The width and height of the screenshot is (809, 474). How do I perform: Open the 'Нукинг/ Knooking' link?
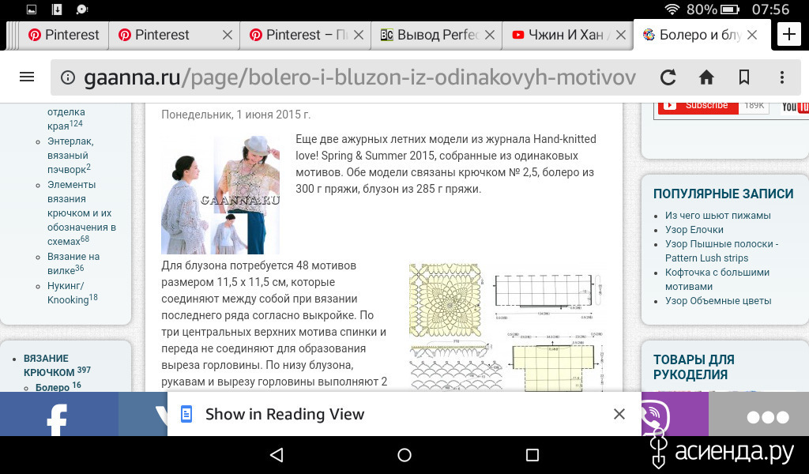tap(72, 292)
